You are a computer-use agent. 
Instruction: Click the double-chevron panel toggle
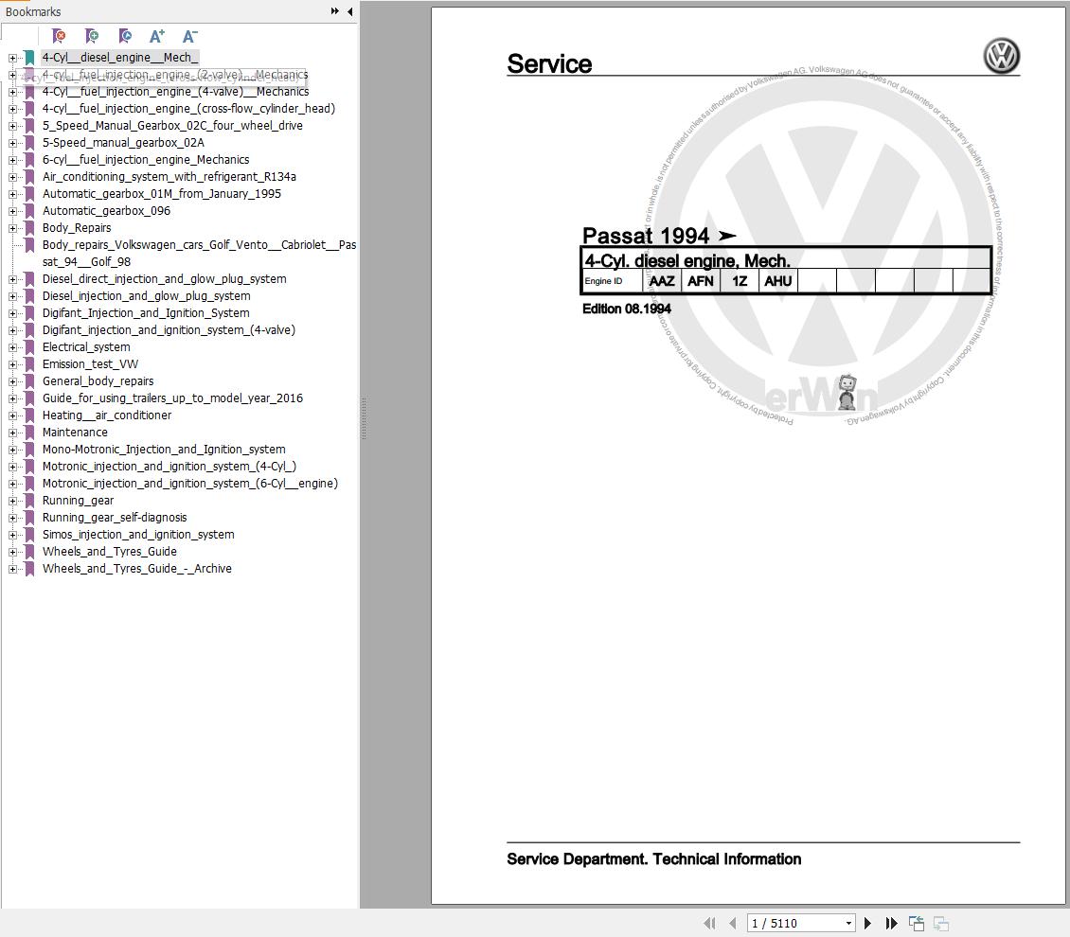(334, 11)
